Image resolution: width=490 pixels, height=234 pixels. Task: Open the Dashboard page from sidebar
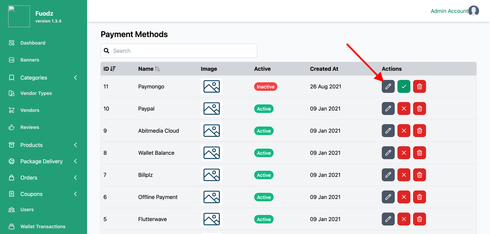click(33, 43)
